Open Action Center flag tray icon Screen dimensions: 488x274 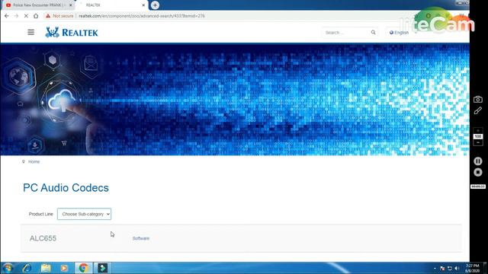coord(442,268)
